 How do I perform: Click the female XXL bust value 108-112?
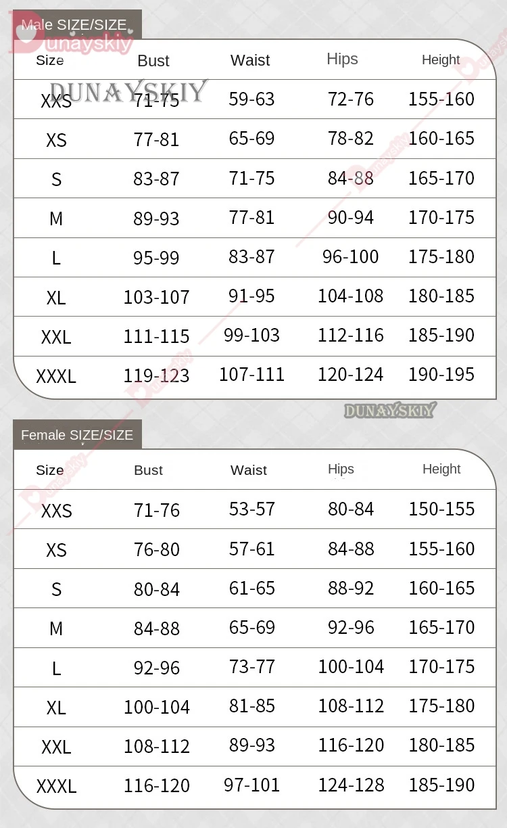(x=156, y=746)
